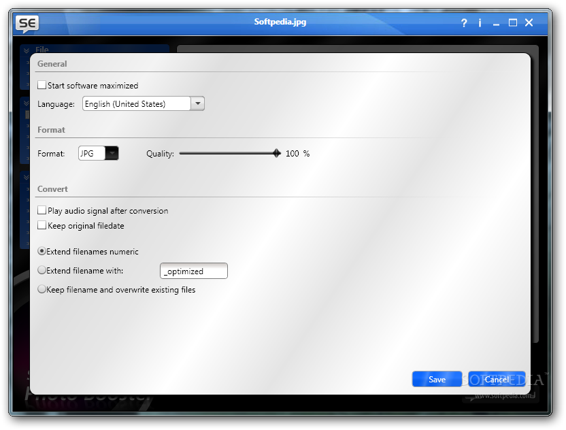Click the General section heading
566x430 pixels.
(x=52, y=64)
